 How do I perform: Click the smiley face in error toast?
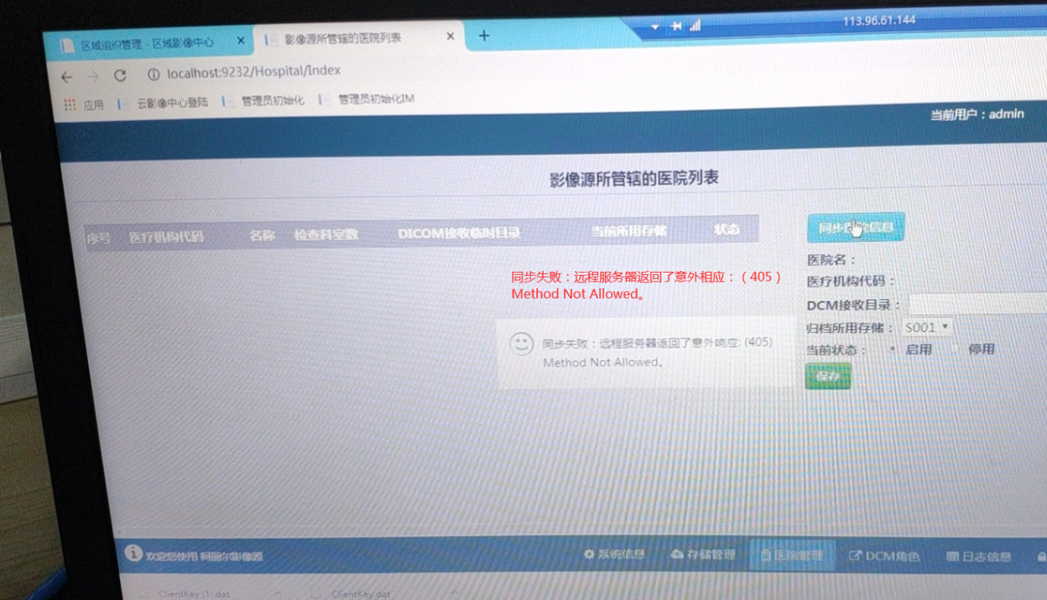click(522, 344)
